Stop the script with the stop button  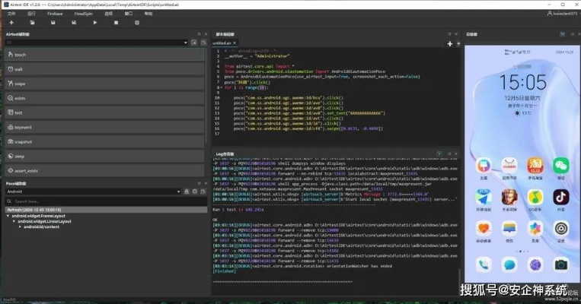pos(116,23)
